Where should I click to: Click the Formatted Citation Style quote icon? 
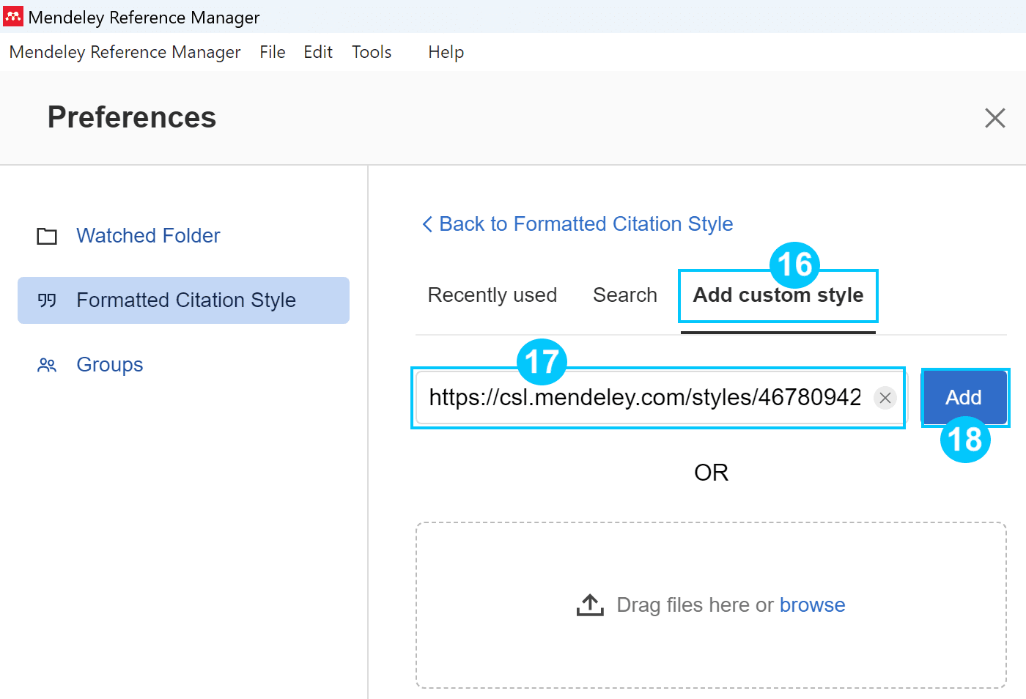pos(47,300)
